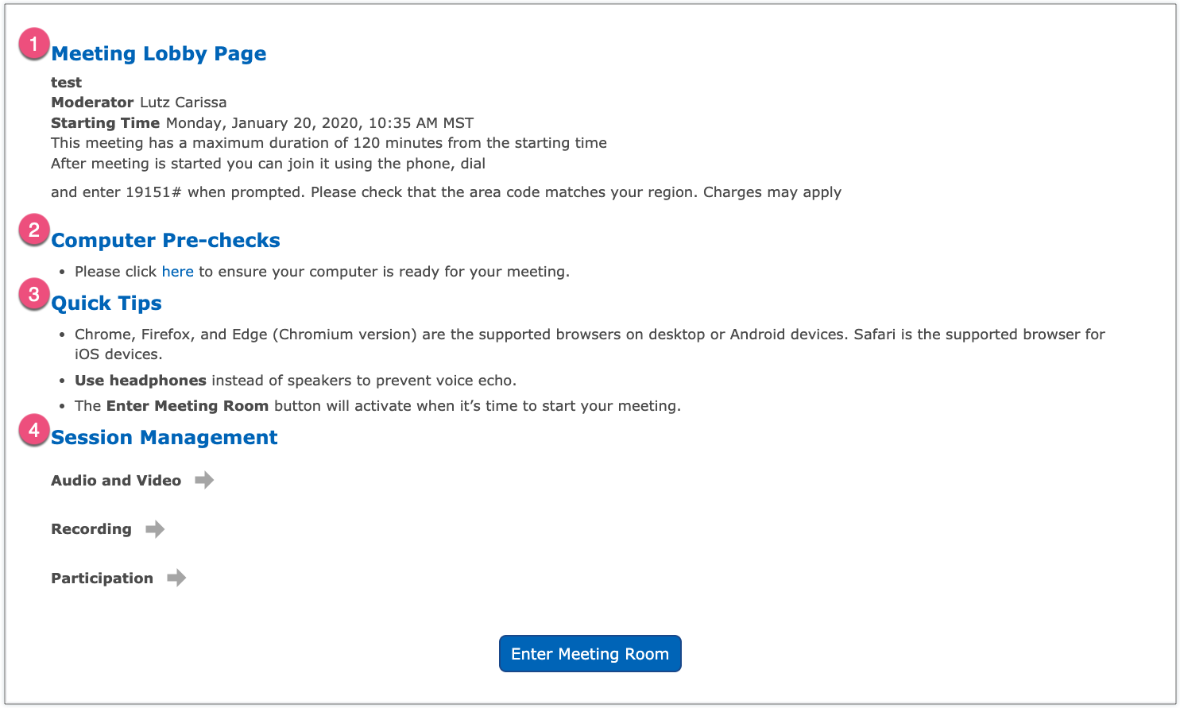The height and width of the screenshot is (708, 1180).
Task: Click the bold Starting Time label
Action: click(x=105, y=123)
